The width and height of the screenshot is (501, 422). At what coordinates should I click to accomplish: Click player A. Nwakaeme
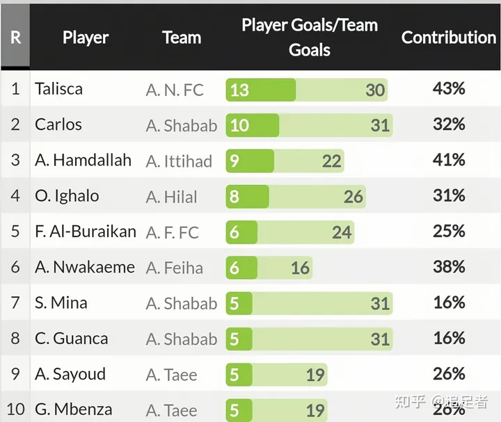(x=85, y=267)
